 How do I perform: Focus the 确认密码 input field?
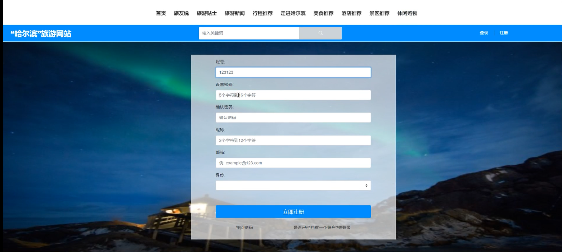(293, 118)
